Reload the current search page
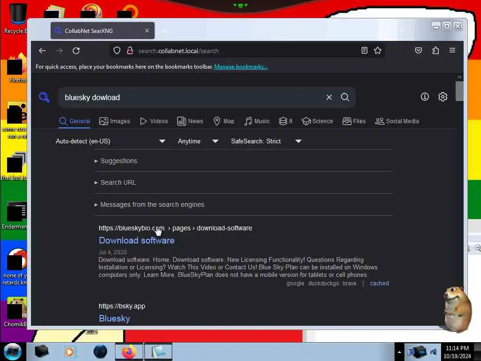The width and height of the screenshot is (481, 361). click(x=76, y=51)
